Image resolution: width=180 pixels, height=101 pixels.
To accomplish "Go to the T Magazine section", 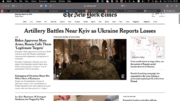I will 146,22.
